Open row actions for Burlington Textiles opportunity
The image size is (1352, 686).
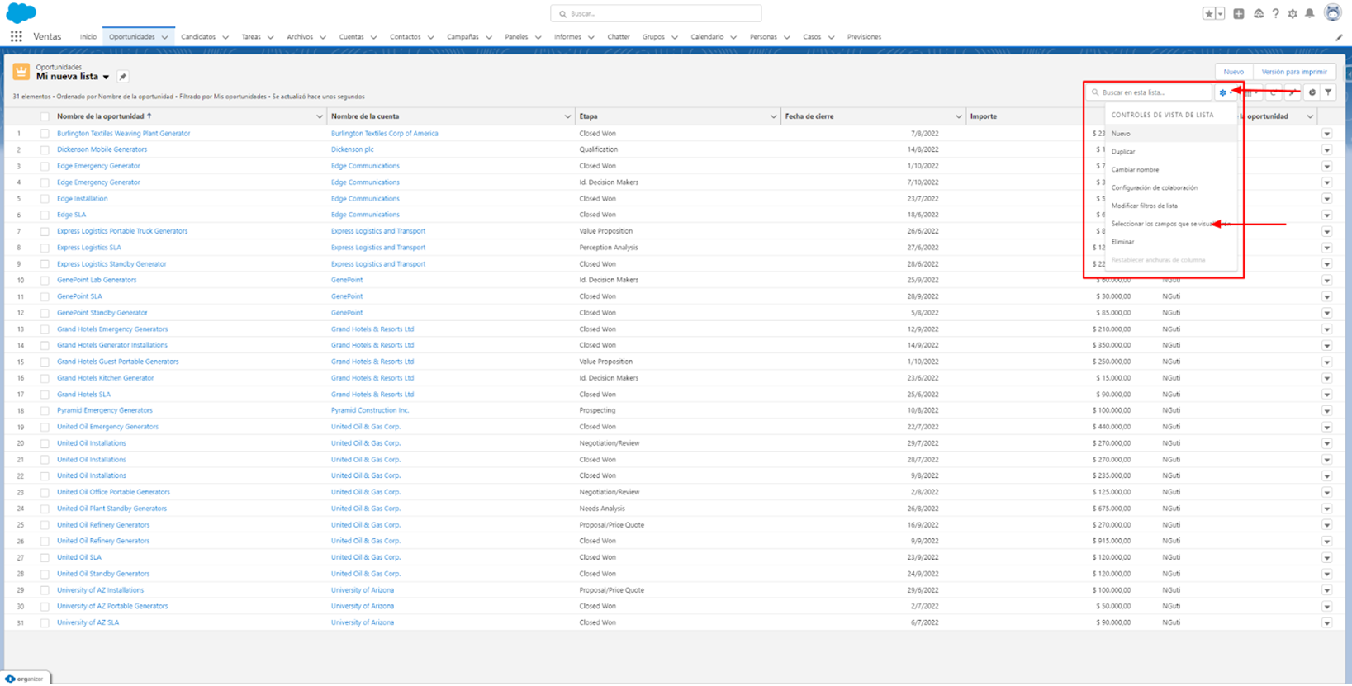1326,134
